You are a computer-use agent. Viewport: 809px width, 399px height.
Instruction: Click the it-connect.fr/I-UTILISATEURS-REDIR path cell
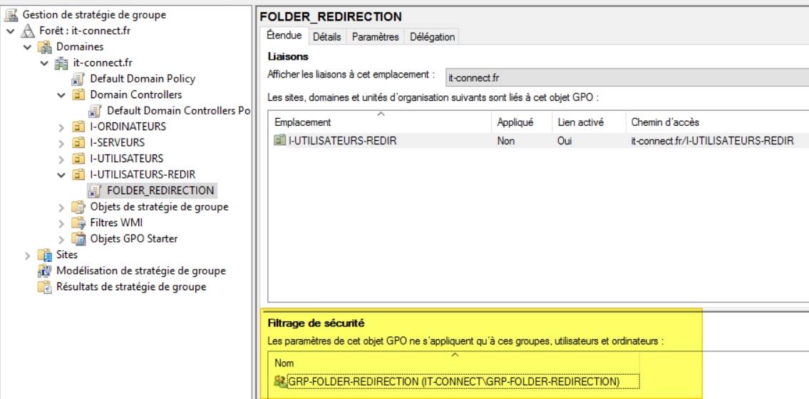[x=712, y=141]
